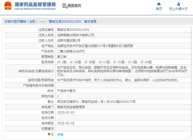Image resolution: width=193 pixels, height=140 pixels.
Task: Click the 注册人名称 row label
Action: (x=46, y=35)
